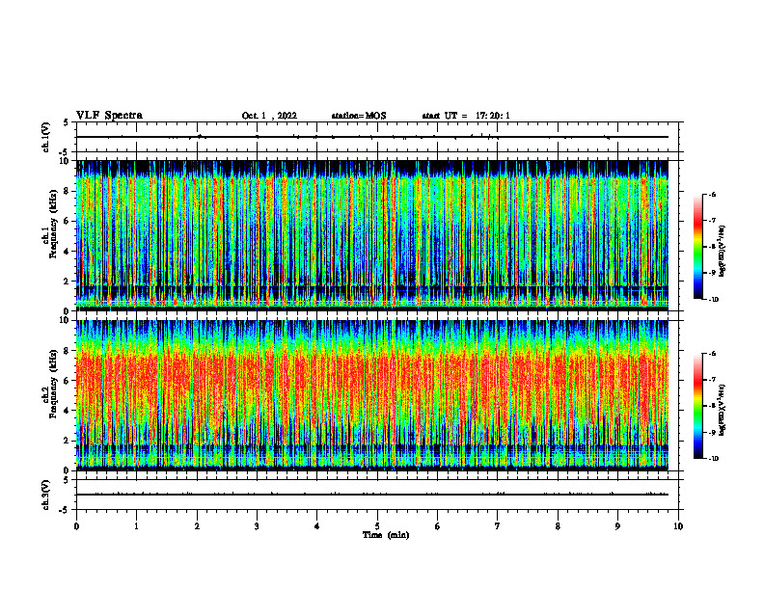
Task: Click the ch.2 spectrogram color scale bar
Action: tap(697, 406)
